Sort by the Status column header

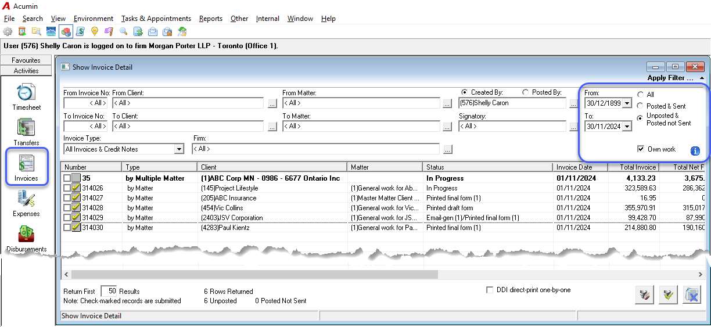(488, 167)
